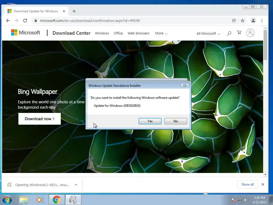Click No in the installer dialog

(x=175, y=121)
